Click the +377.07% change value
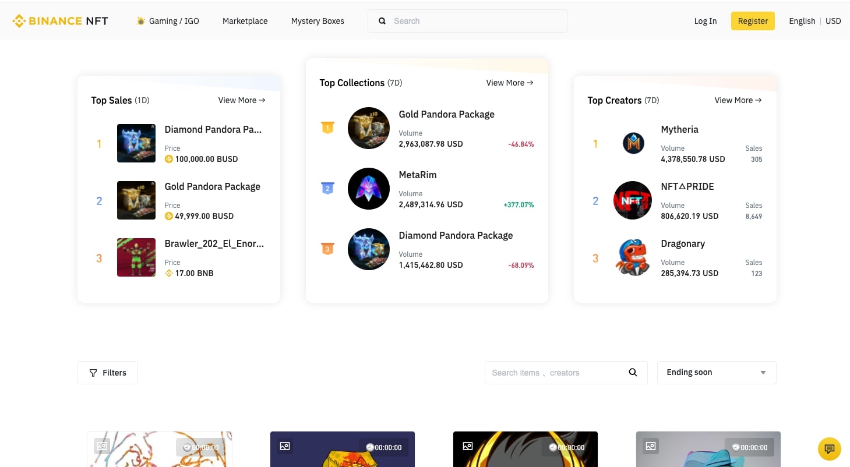This screenshot has height=467, width=850. coord(519,205)
